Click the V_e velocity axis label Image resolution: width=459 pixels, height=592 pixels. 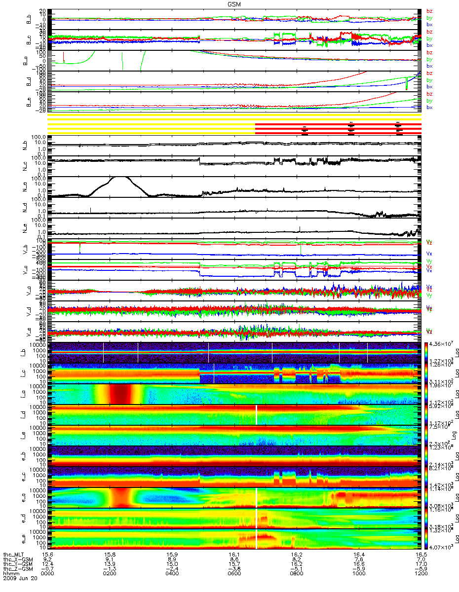pos(29,332)
